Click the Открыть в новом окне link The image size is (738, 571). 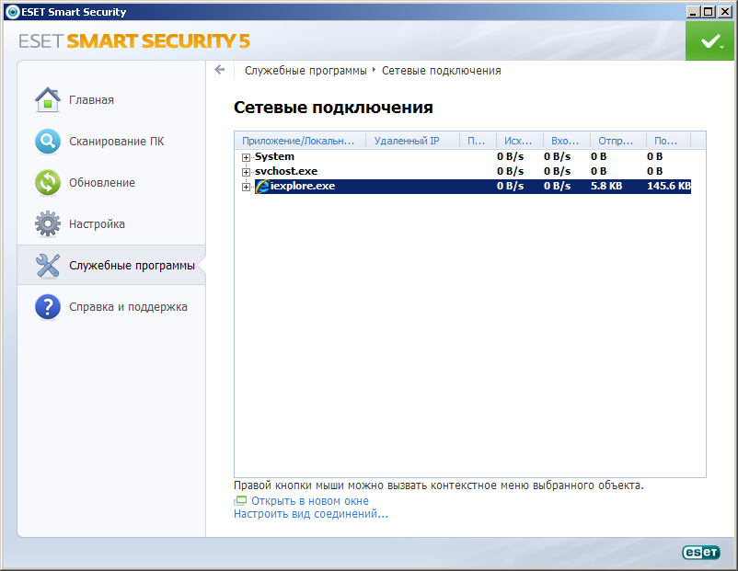310,501
